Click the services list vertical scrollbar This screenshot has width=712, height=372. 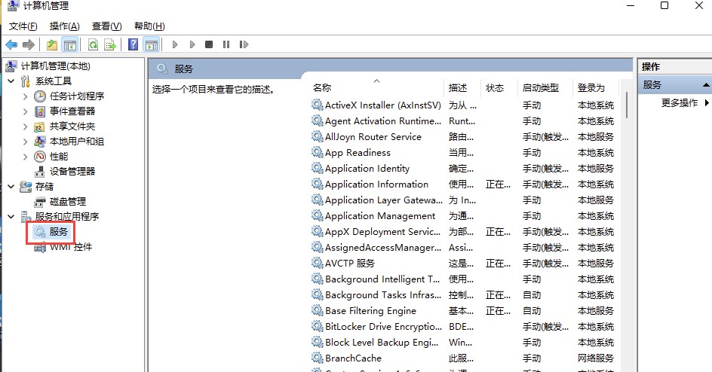tap(626, 105)
